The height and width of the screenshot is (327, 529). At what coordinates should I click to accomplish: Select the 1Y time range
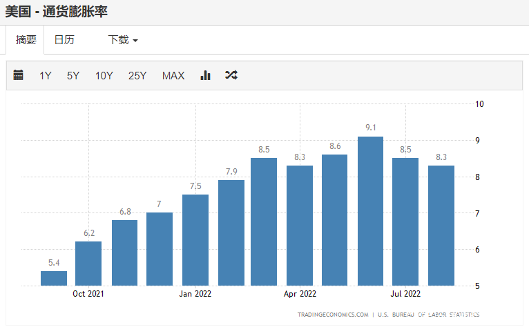pos(45,75)
